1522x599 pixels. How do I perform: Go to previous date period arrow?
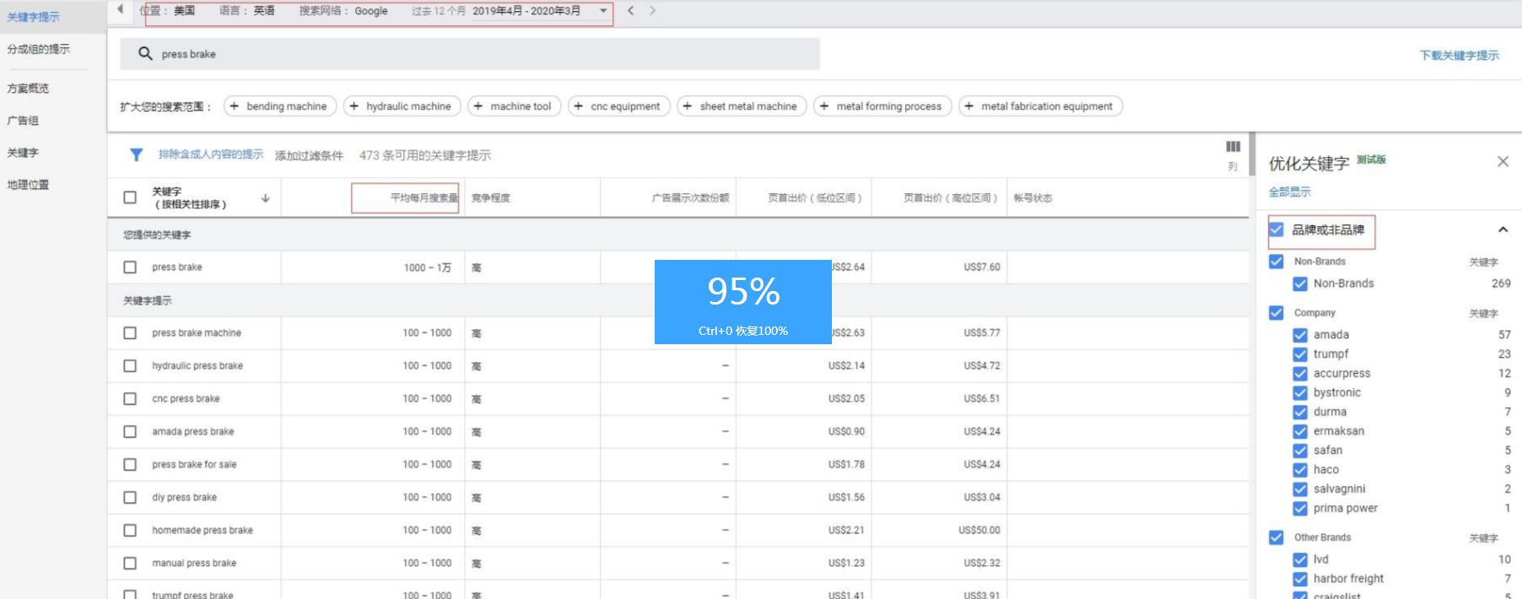630,11
